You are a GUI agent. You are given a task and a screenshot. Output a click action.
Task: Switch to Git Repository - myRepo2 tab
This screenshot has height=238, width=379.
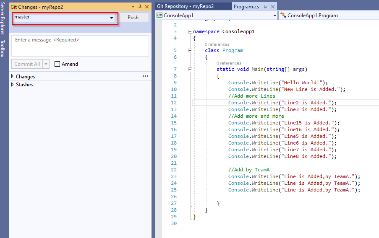[x=186, y=6]
